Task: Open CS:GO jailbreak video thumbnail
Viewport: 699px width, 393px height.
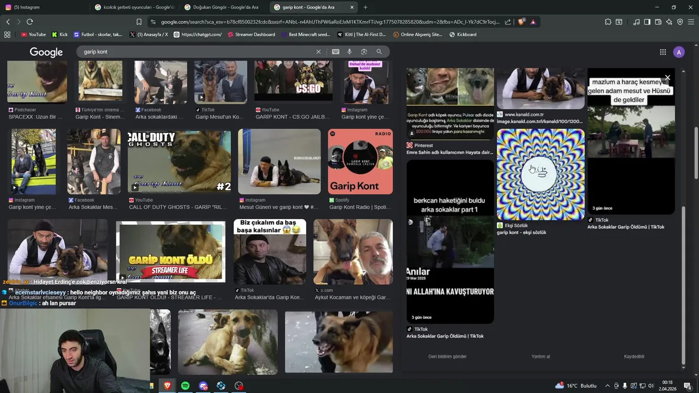Action: (293, 81)
